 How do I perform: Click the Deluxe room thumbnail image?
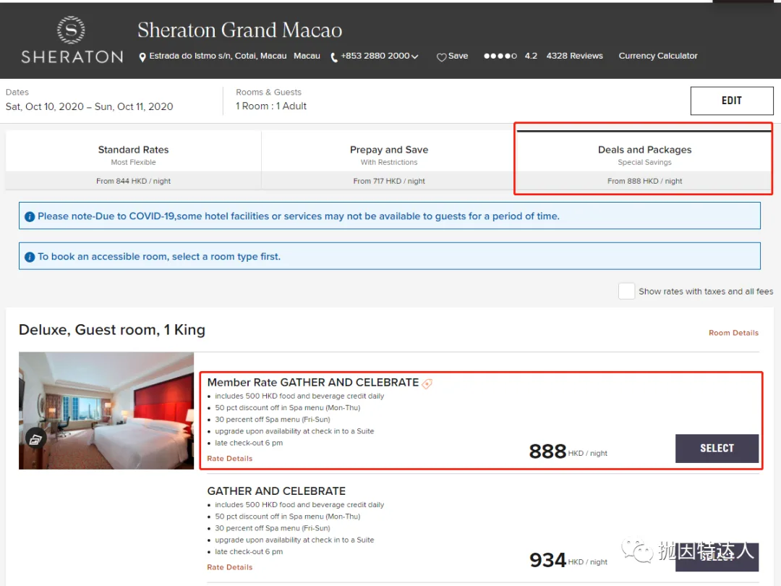point(106,410)
